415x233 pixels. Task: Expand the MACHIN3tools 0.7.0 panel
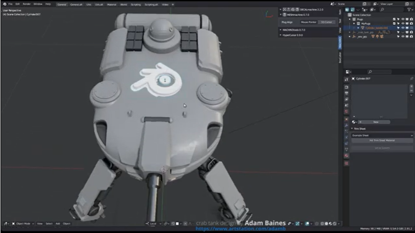(280, 30)
